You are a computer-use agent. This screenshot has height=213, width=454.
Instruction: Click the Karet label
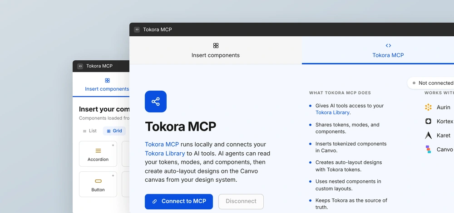click(443, 135)
